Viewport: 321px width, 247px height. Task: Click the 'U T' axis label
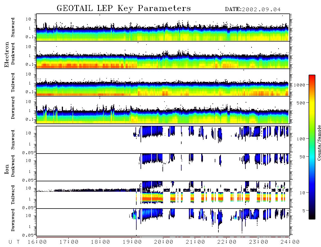coord(14,242)
